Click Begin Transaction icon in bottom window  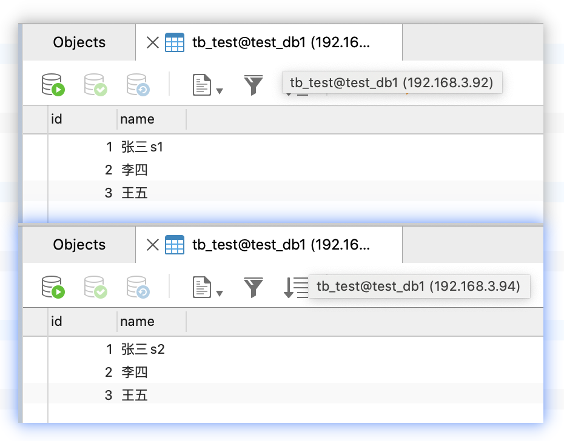point(53,287)
